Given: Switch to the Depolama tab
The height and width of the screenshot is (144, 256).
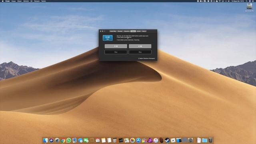Looking at the screenshot, I should tap(127, 31).
